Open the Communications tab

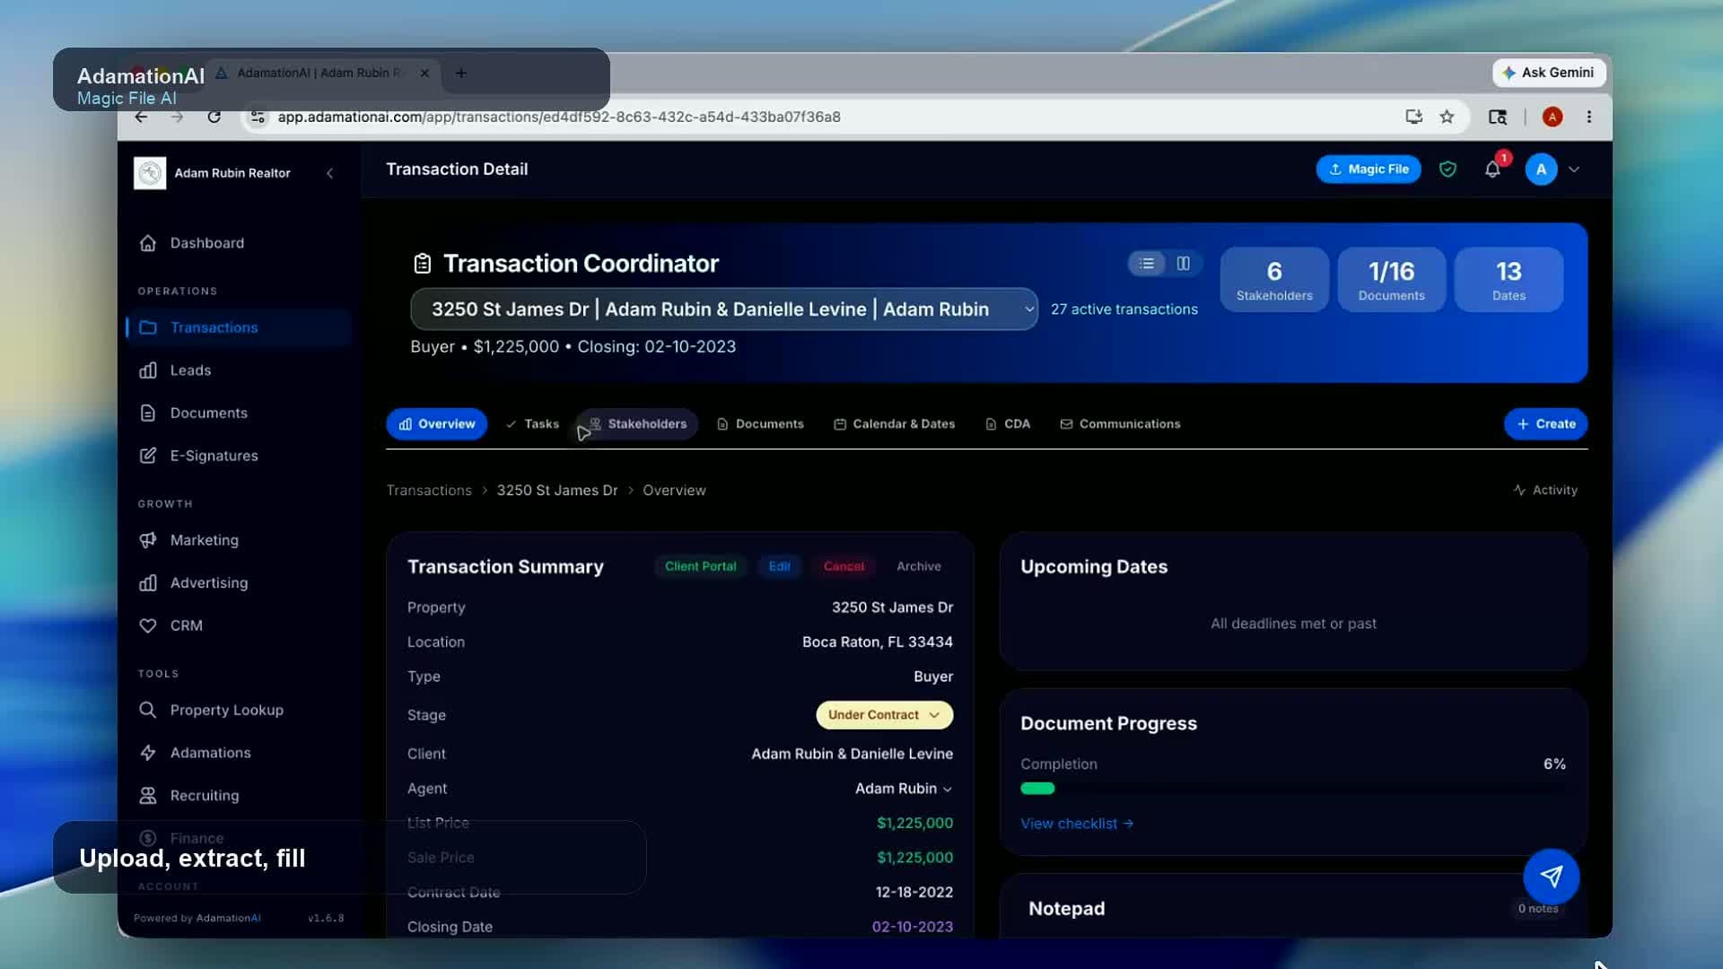point(1120,423)
